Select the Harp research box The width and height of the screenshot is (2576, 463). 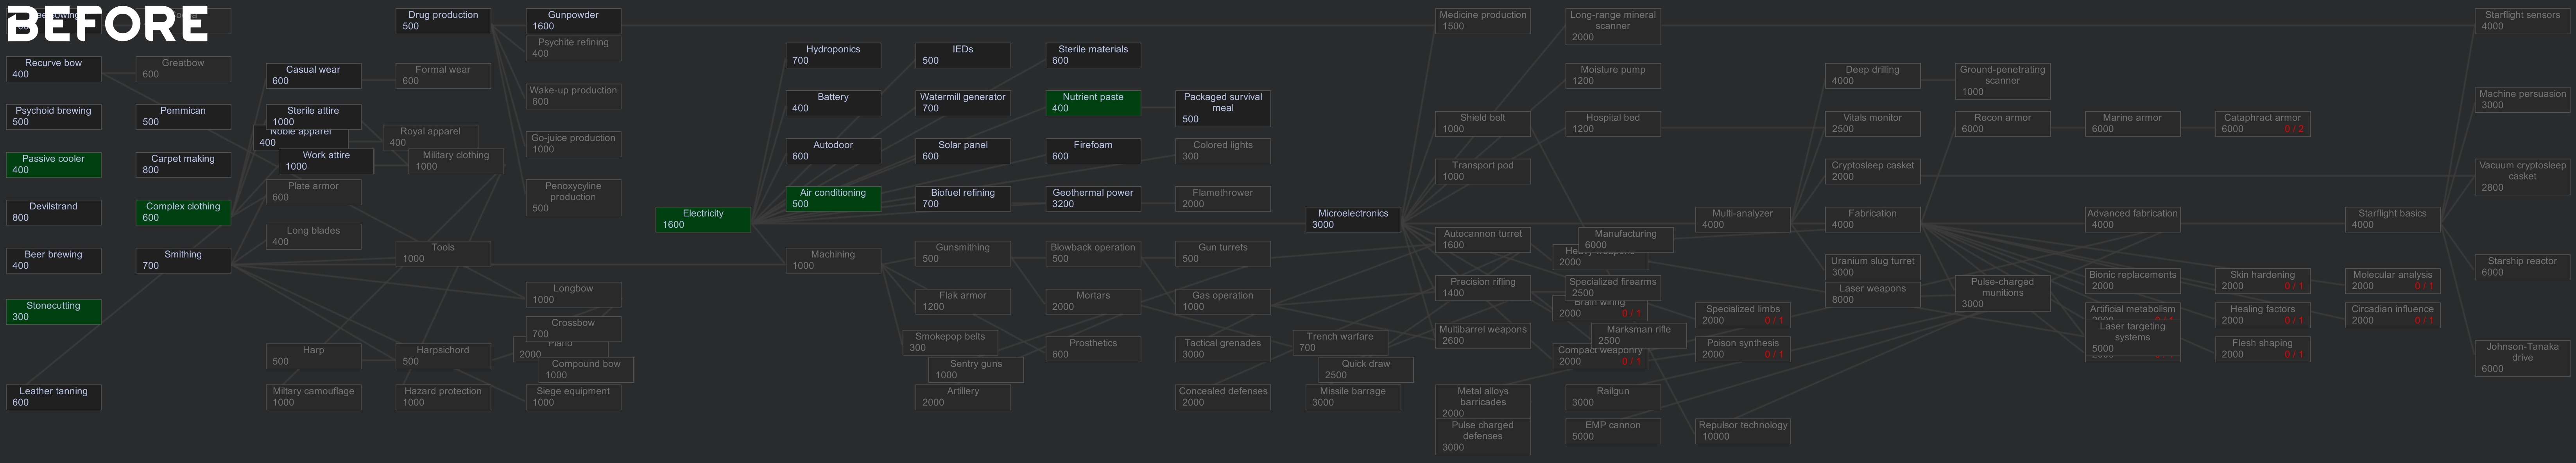tap(313, 356)
